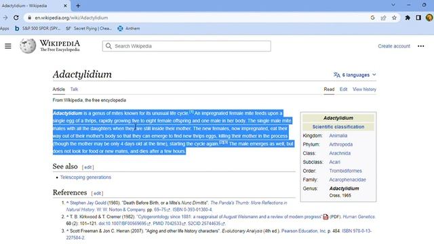Open the Animalia kingdom link
434x244 pixels.
pos(338,136)
